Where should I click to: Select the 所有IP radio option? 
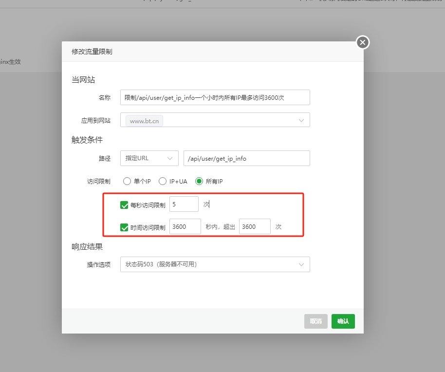click(x=199, y=181)
